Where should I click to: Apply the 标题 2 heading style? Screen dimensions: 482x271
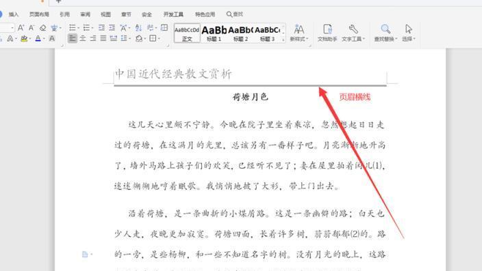(241, 33)
